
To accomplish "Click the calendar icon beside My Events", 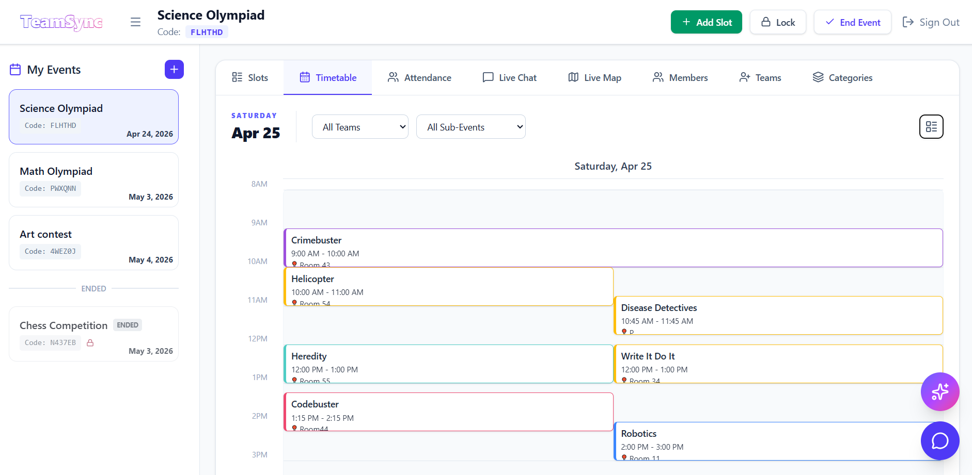I will point(15,70).
